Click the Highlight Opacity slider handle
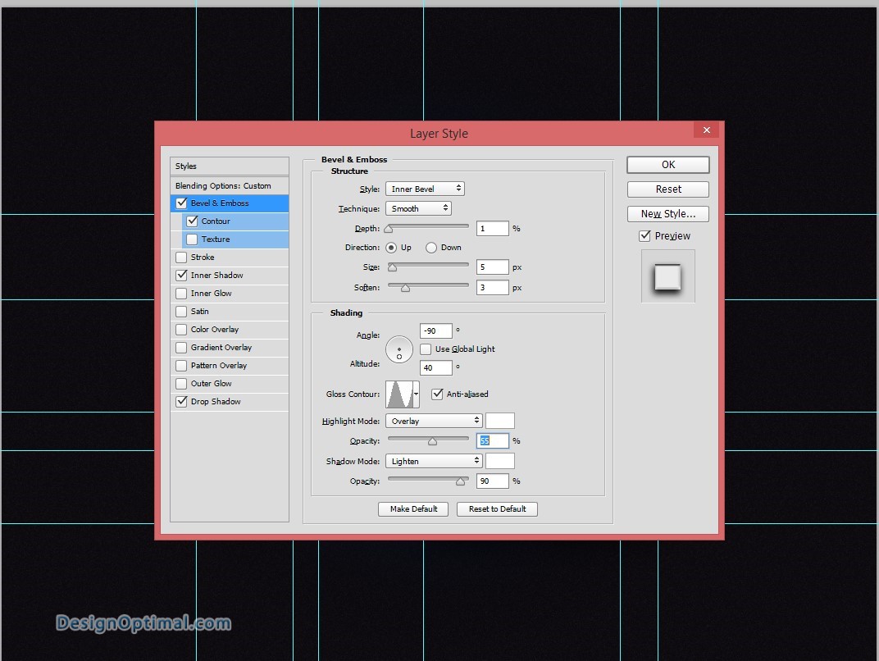Viewport: 879px width, 661px height. click(x=432, y=441)
